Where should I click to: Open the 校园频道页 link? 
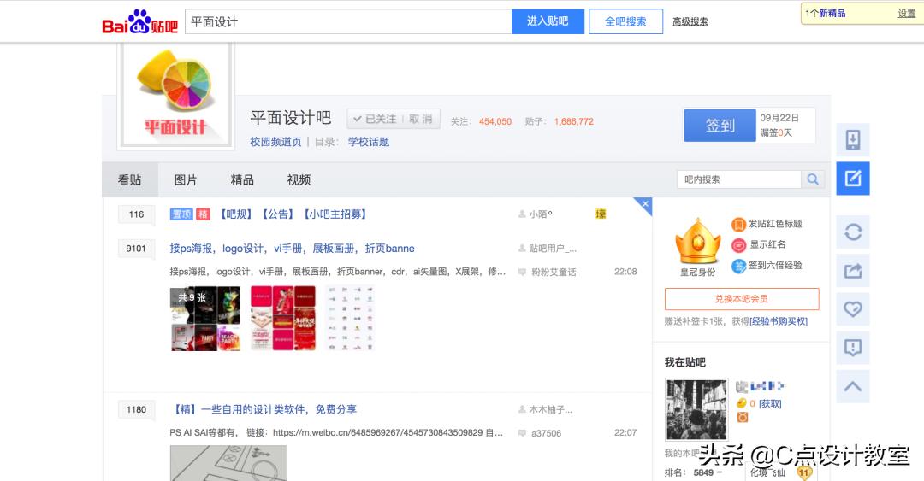coord(275,142)
